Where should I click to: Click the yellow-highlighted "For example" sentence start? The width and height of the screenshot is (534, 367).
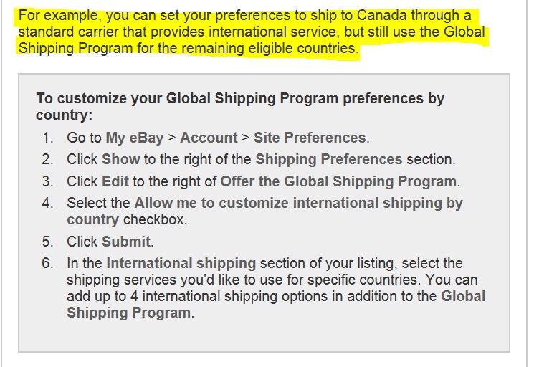(x=59, y=16)
